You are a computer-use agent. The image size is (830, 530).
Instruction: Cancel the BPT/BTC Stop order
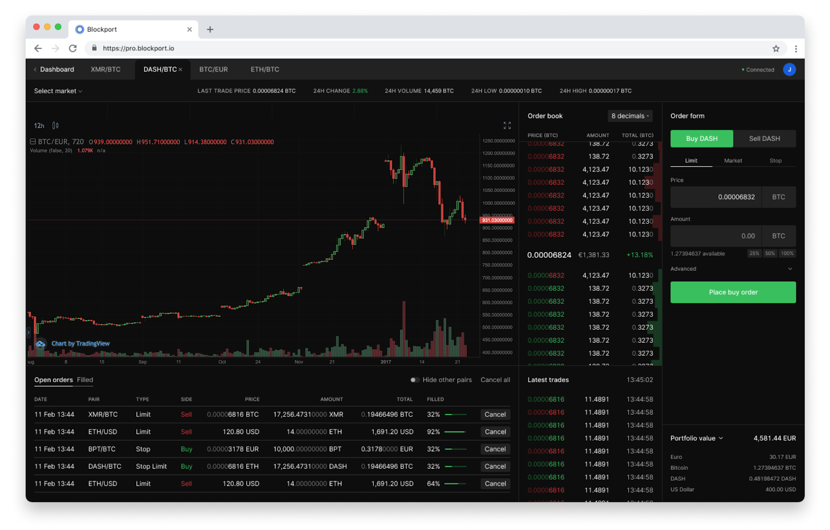point(495,449)
